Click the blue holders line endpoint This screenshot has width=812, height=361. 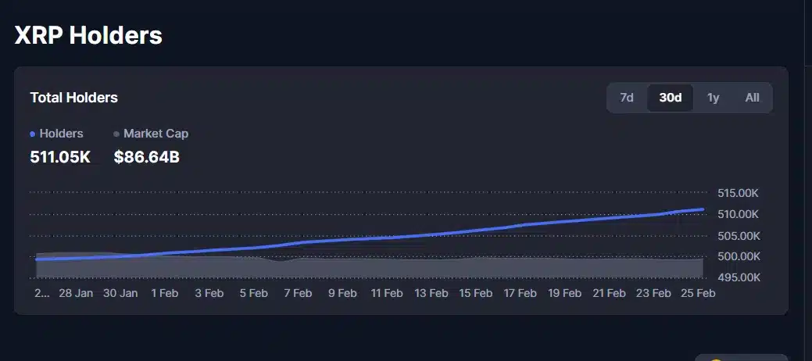(703, 209)
